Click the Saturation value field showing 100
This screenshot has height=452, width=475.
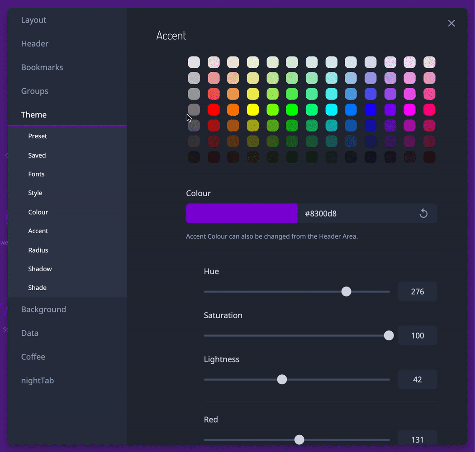click(x=418, y=335)
